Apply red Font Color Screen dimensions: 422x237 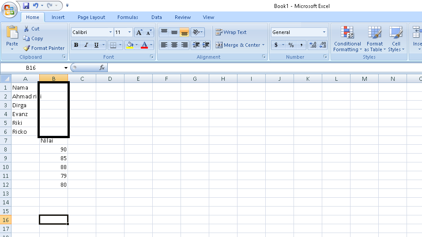tap(144, 45)
